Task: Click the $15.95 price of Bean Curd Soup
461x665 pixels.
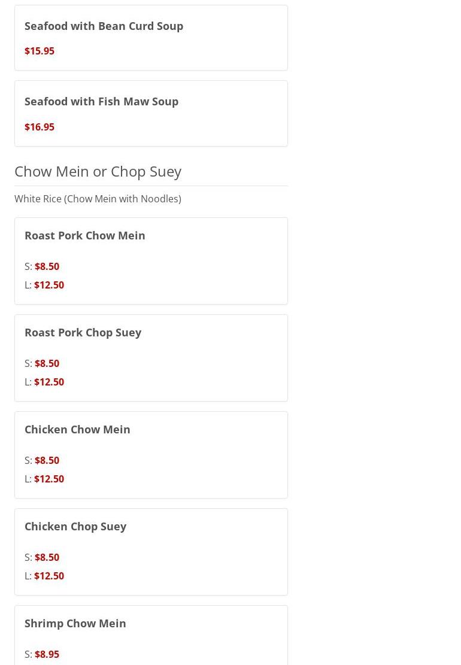Action: pyautogui.click(x=40, y=51)
